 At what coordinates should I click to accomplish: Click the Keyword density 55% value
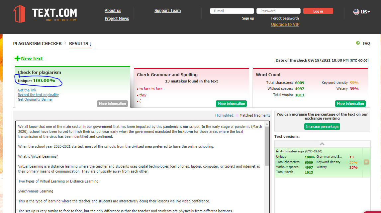point(354,83)
